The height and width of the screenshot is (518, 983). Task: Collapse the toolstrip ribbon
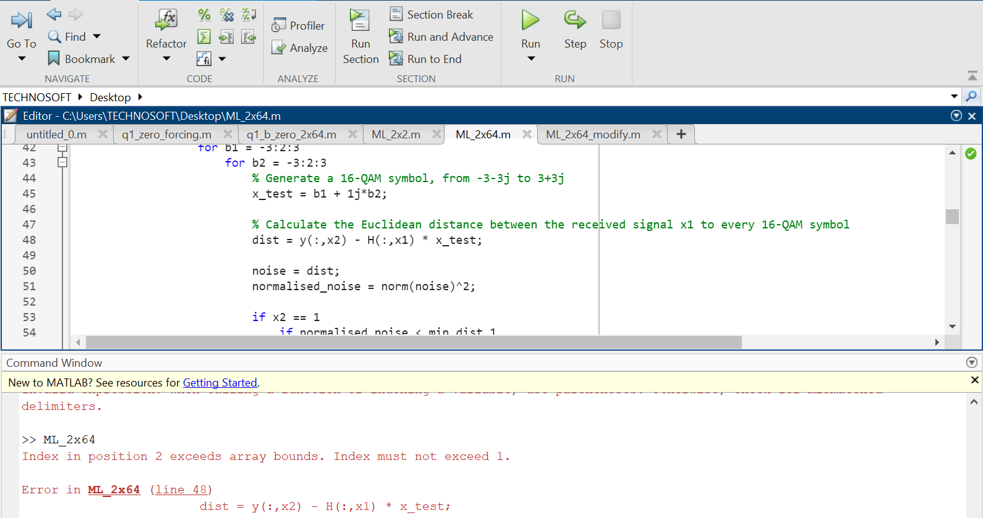tap(972, 76)
